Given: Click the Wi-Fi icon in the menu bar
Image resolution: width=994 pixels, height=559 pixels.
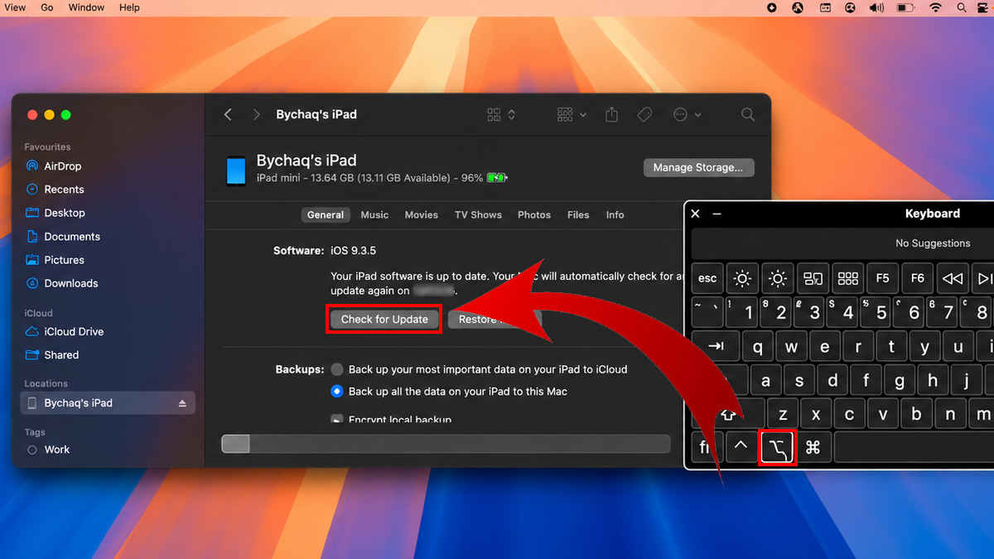Looking at the screenshot, I should (x=935, y=7).
